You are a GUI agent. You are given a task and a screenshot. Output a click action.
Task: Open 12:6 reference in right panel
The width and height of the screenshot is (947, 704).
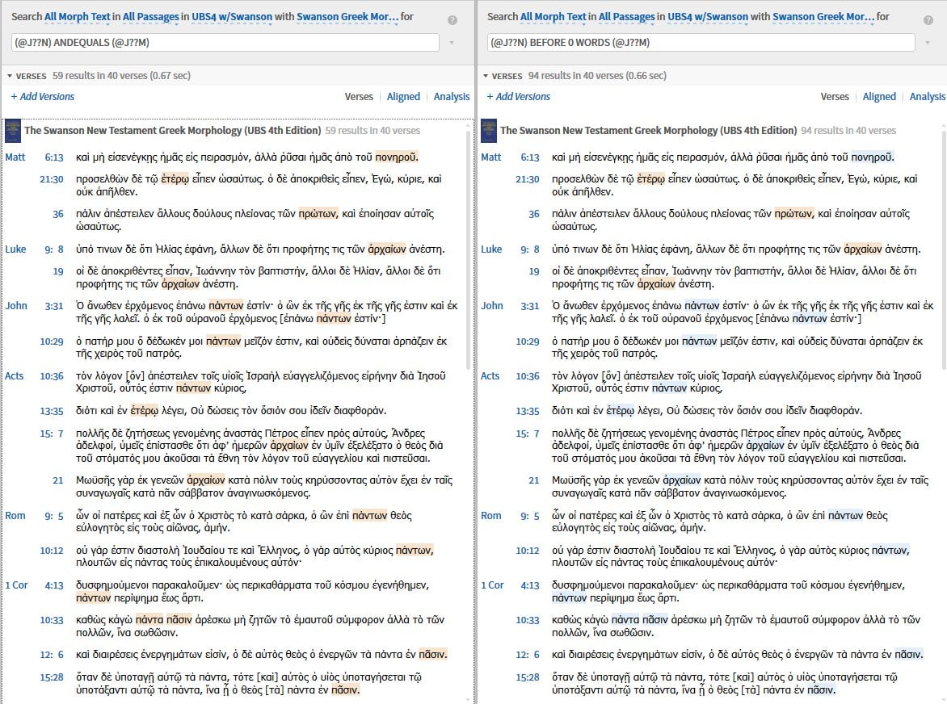[528, 655]
